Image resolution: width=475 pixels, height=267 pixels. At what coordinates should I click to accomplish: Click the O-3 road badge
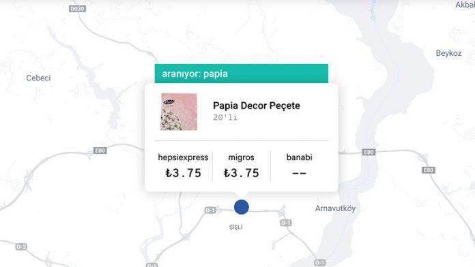pyautogui.click(x=21, y=247)
